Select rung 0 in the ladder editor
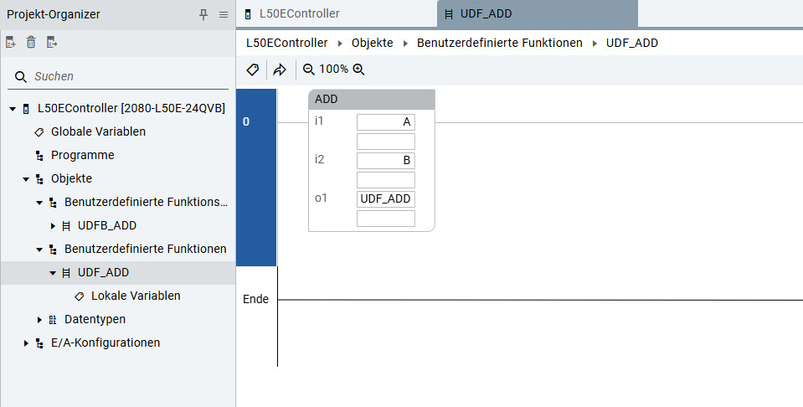 click(x=256, y=178)
